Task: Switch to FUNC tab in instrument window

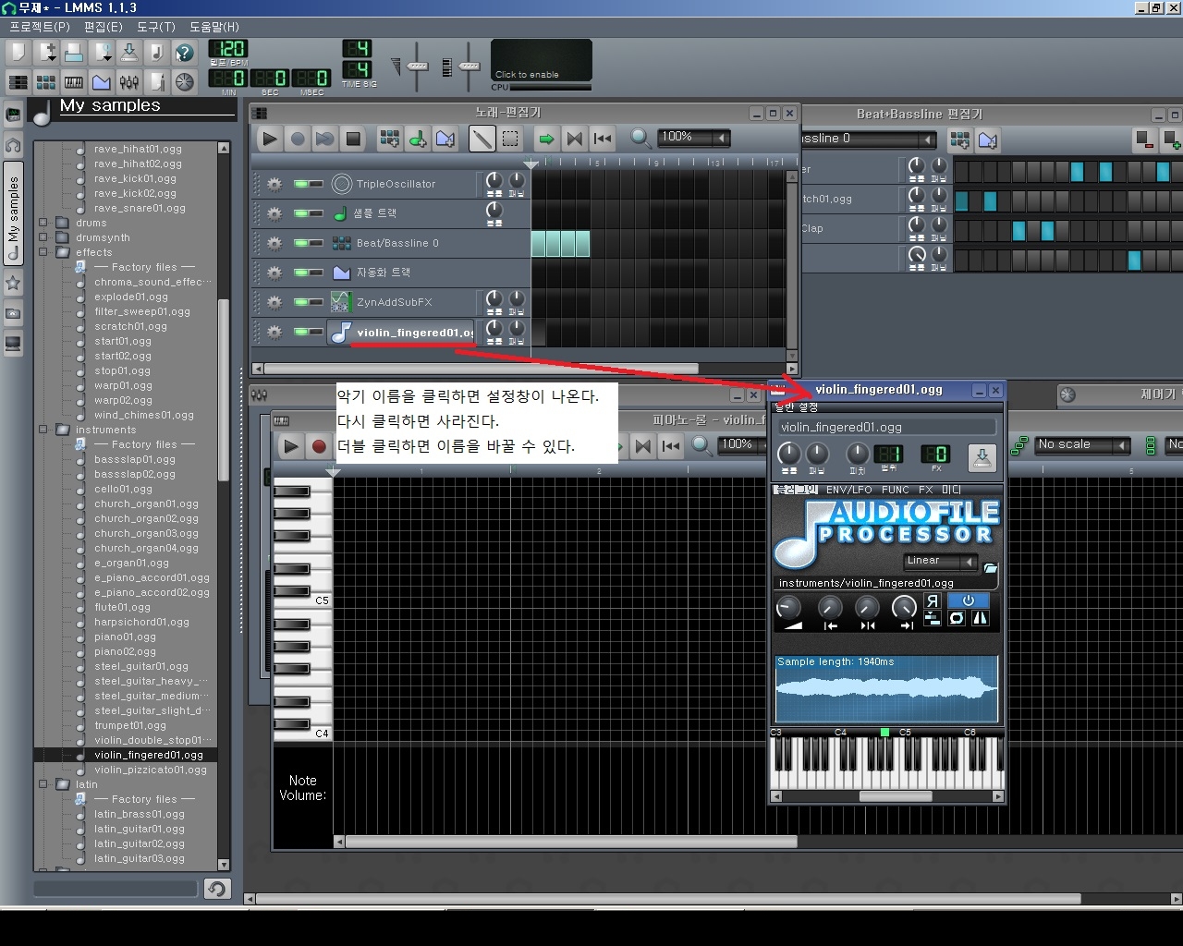Action: click(895, 490)
